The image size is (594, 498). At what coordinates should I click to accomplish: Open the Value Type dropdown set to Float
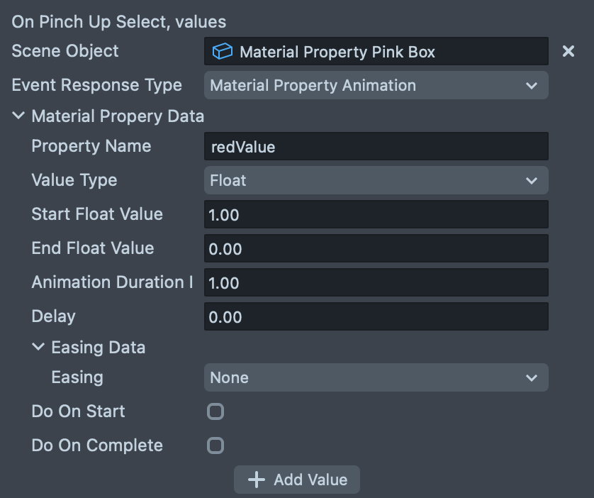click(x=376, y=180)
